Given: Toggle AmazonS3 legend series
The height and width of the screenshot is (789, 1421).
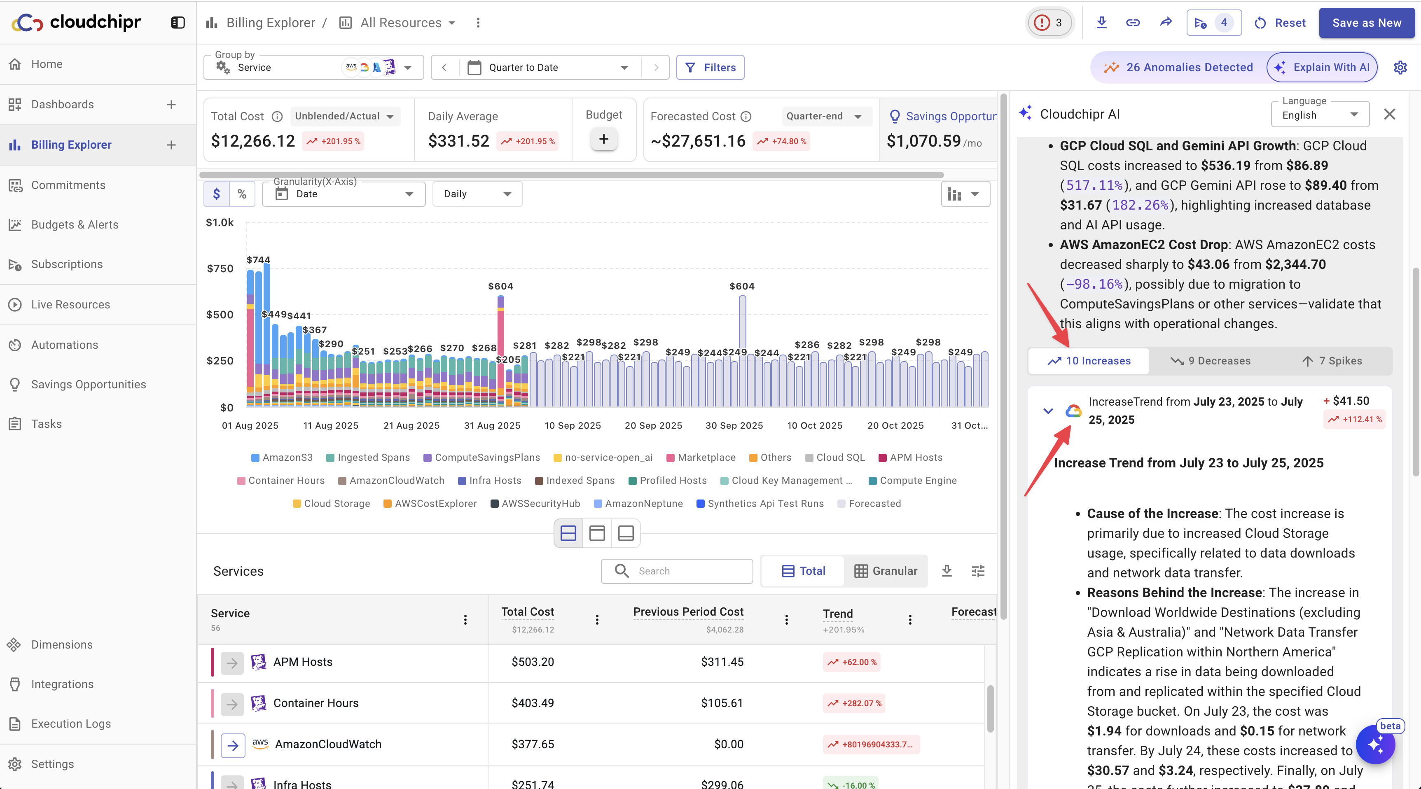Looking at the screenshot, I should click(x=282, y=458).
